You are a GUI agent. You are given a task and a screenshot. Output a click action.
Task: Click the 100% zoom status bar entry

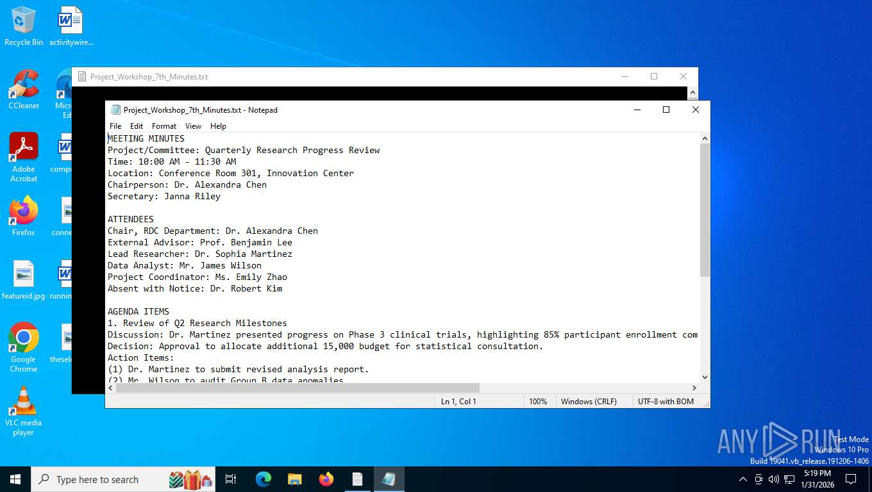click(x=538, y=402)
